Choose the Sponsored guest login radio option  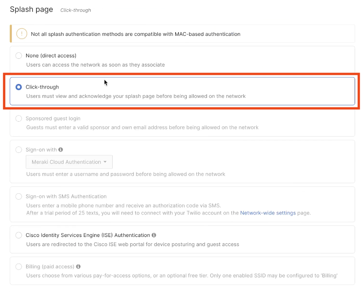click(18, 118)
